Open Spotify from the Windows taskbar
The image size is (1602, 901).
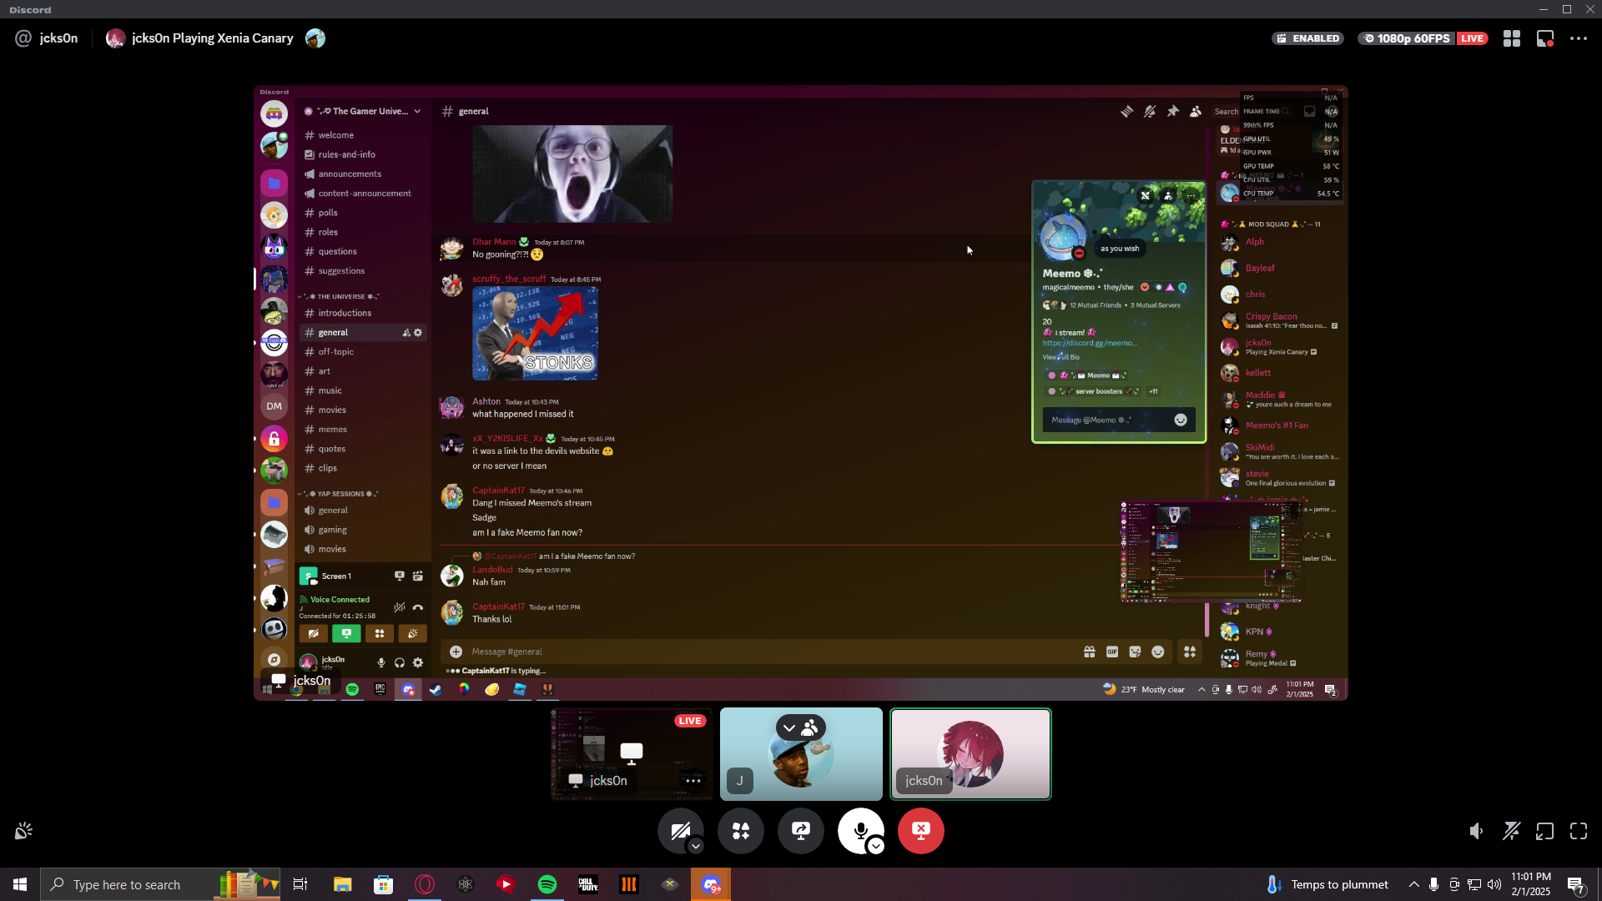[547, 884]
